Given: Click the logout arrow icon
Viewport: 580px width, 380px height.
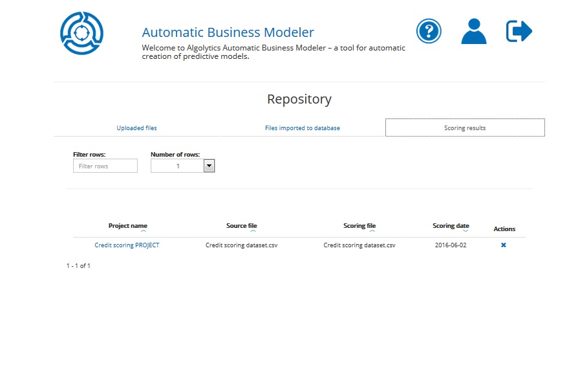Looking at the screenshot, I should 519,31.
